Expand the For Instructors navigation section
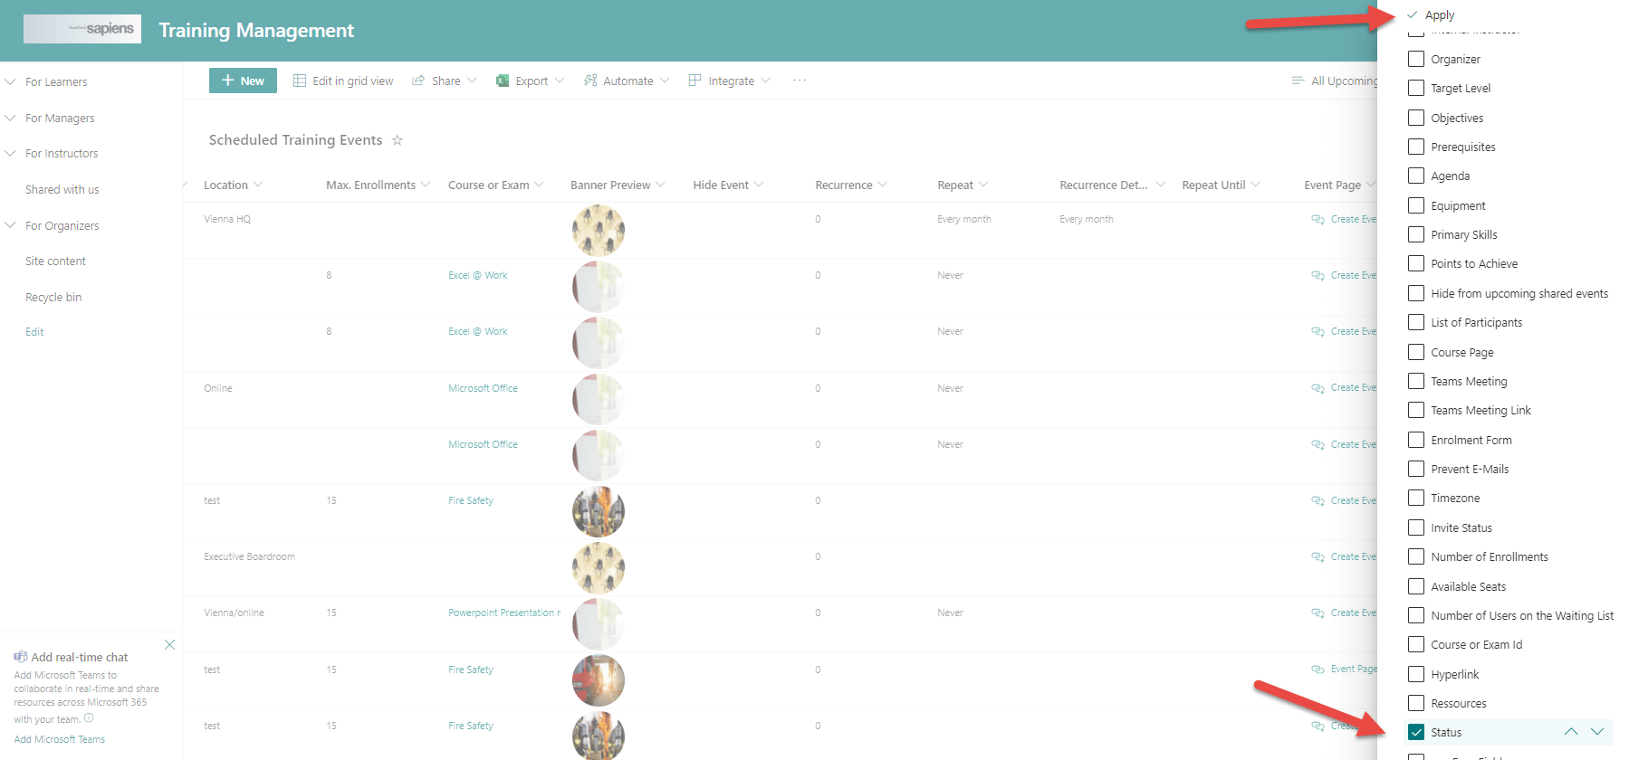 click(11, 153)
